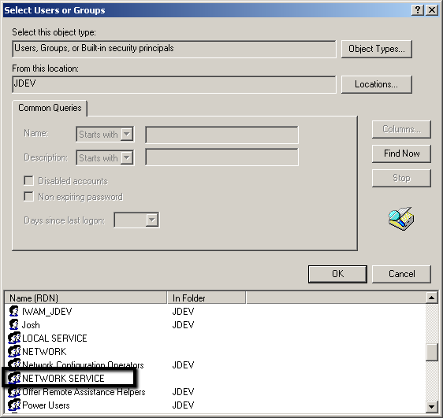Toggle the Disabled accounts checkbox
443x418 pixels.
click(29, 181)
